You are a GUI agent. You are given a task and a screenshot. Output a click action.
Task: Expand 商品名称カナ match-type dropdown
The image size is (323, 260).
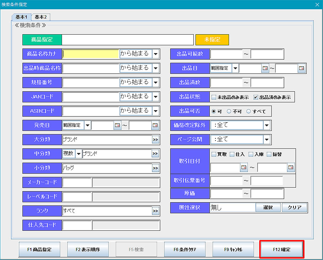coord(156,54)
